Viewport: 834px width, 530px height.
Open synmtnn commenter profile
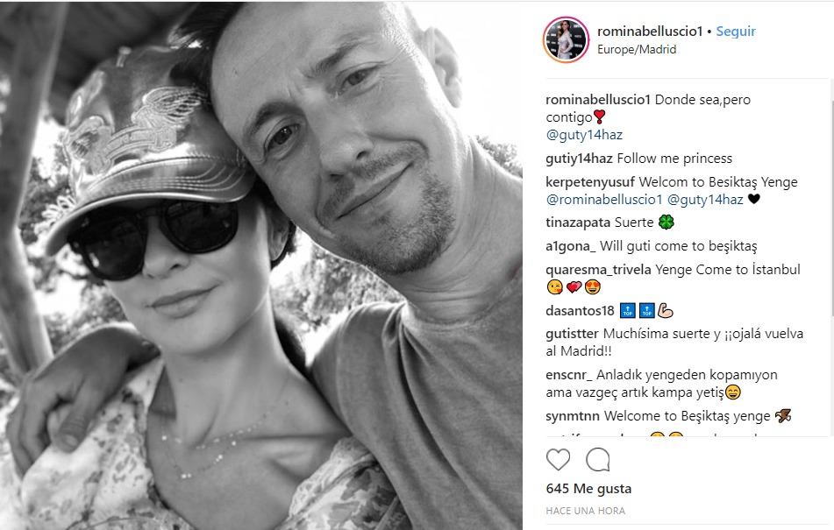coord(573,416)
